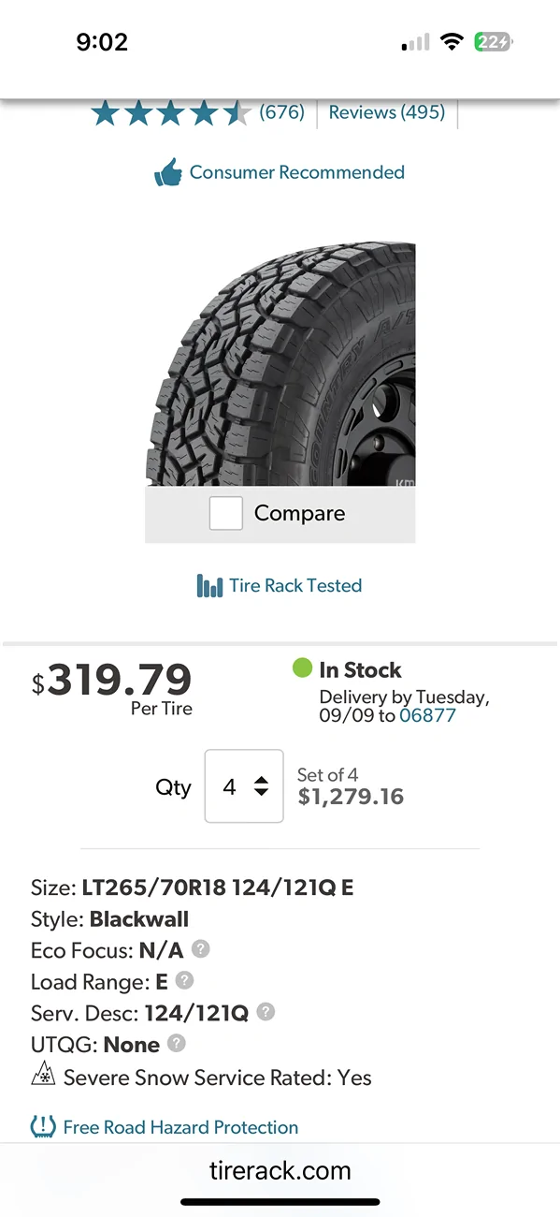
Task: Click the Free Road Hazard Protection link
Action: click(179, 1126)
